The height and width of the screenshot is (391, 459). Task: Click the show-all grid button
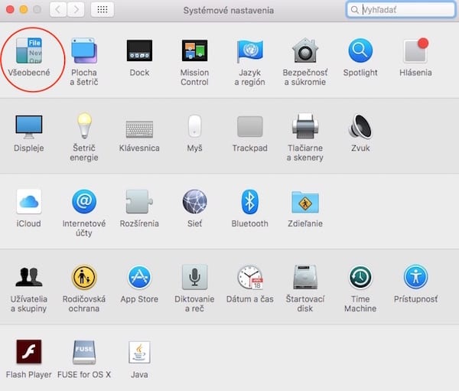point(103,10)
